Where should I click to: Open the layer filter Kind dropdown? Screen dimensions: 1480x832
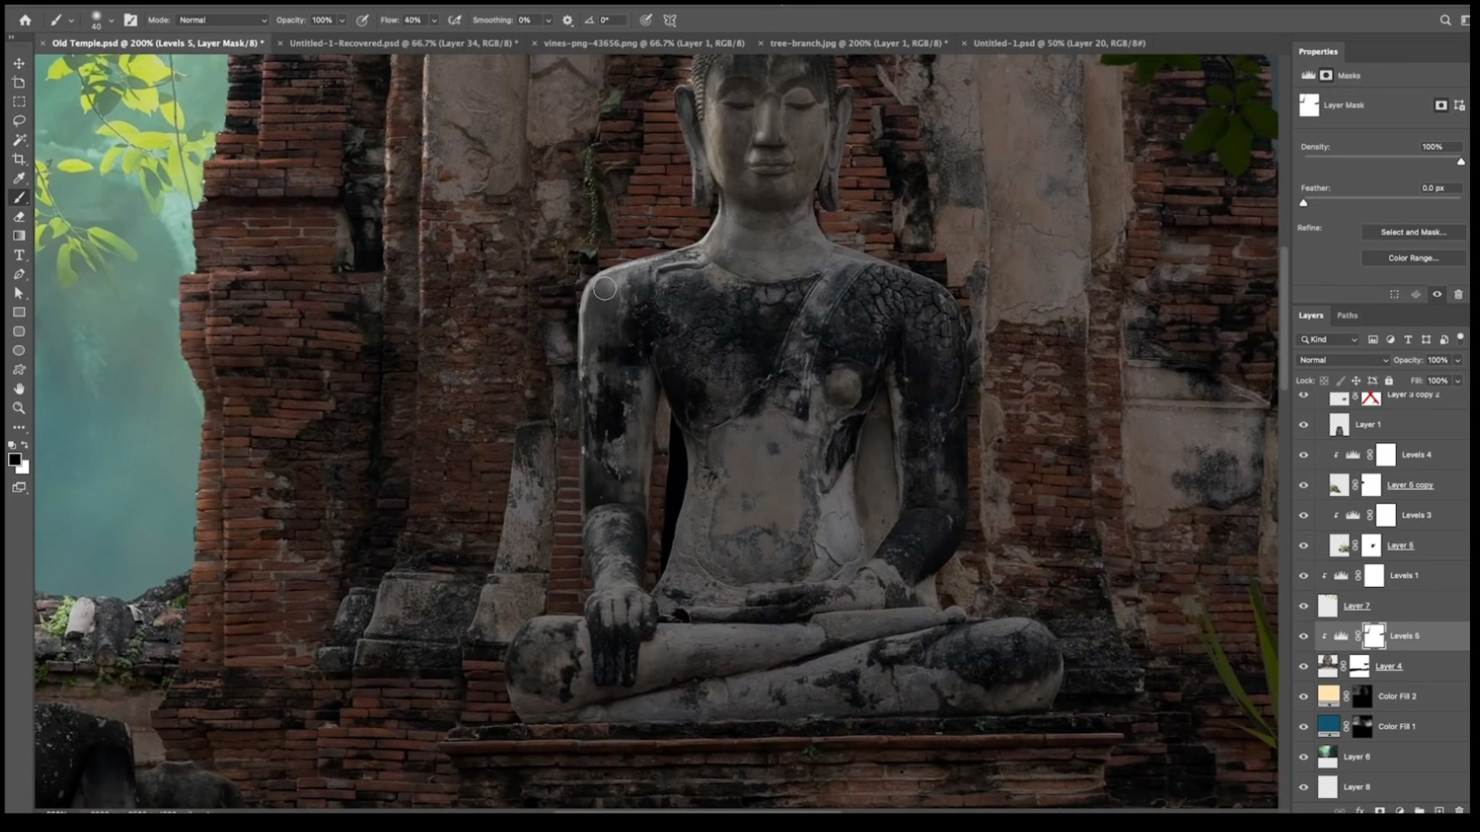tap(1329, 339)
